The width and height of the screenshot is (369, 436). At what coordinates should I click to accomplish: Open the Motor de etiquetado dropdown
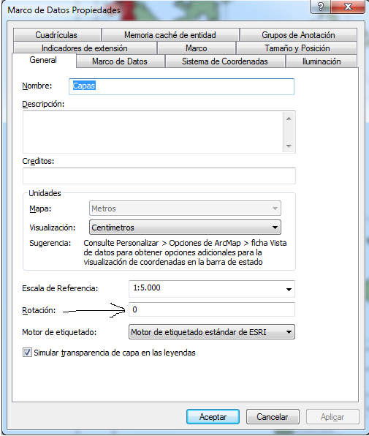click(x=212, y=332)
